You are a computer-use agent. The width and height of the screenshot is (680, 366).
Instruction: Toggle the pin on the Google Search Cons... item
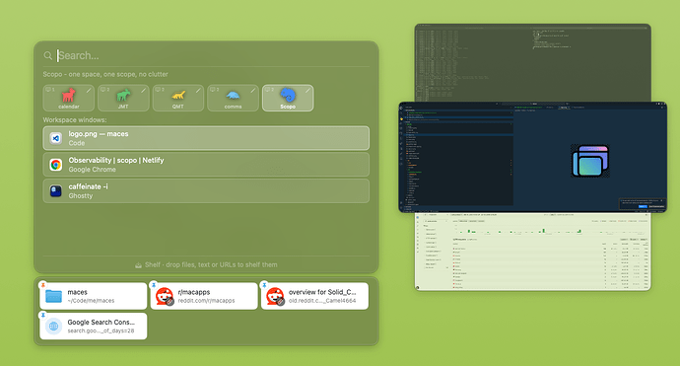click(42, 316)
